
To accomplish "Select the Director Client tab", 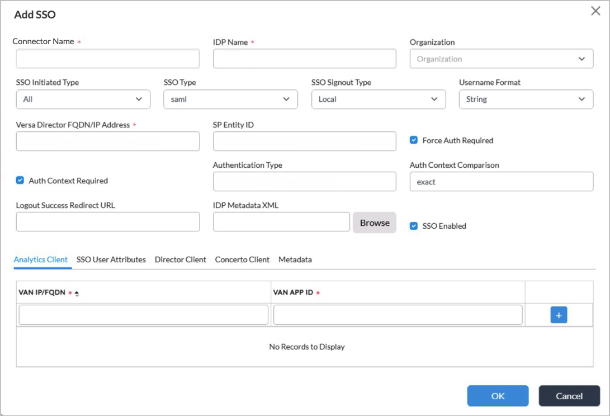I will [181, 260].
